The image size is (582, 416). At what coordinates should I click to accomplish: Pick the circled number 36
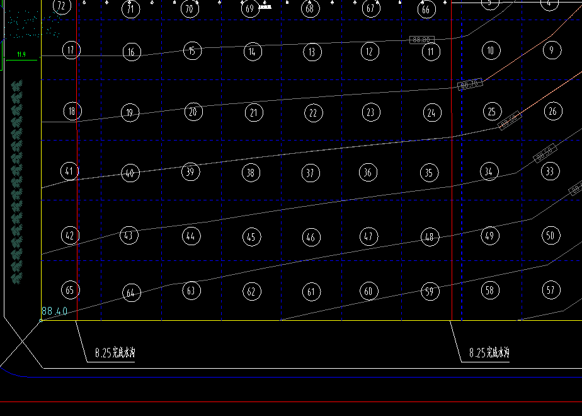[x=368, y=172]
